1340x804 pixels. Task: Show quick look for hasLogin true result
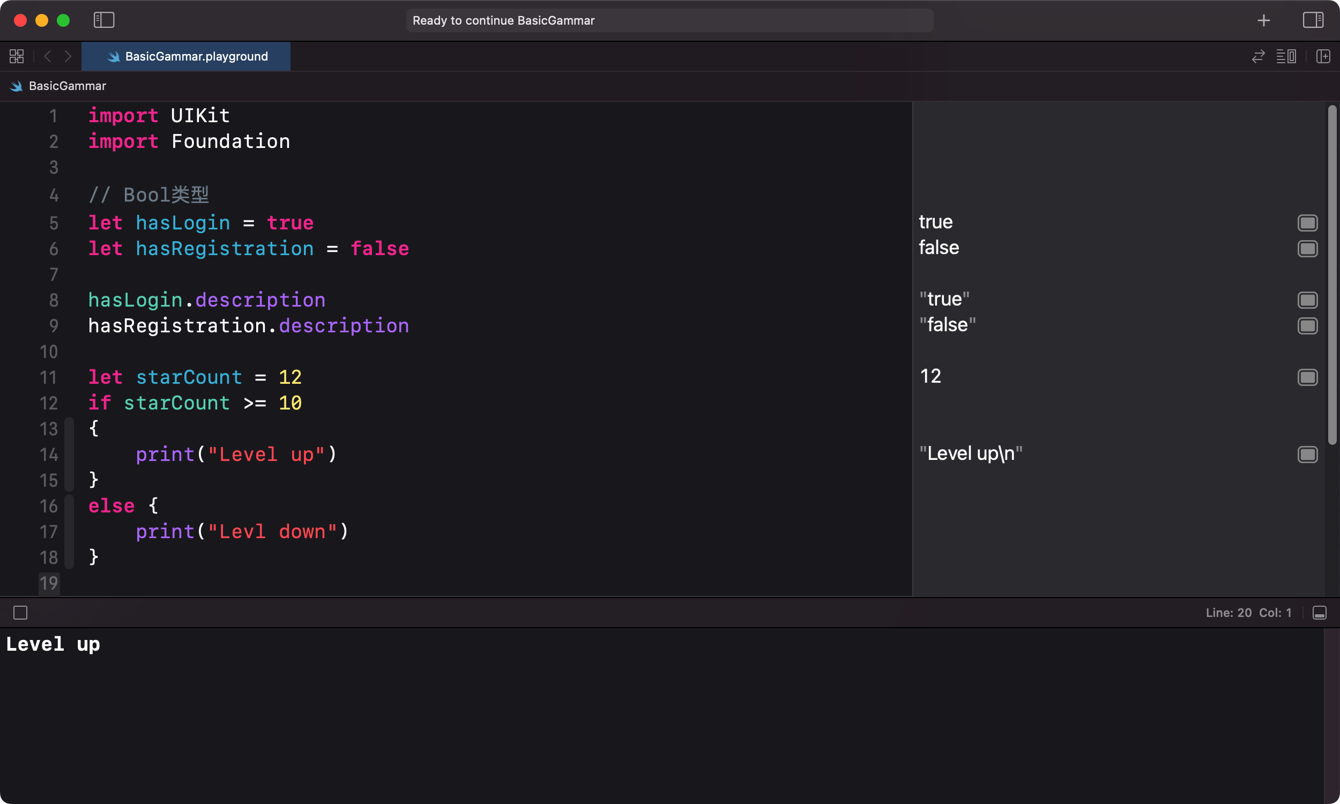[1307, 222]
